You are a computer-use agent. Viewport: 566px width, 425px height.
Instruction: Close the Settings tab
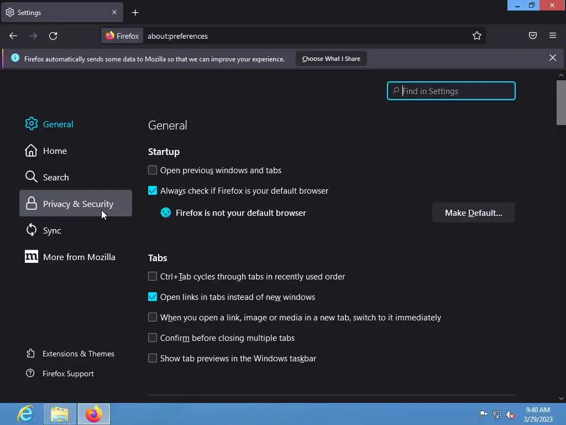pos(114,12)
